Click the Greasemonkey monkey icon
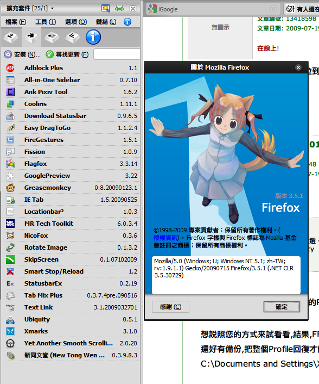The width and height of the screenshot is (319, 384). click(x=10, y=188)
